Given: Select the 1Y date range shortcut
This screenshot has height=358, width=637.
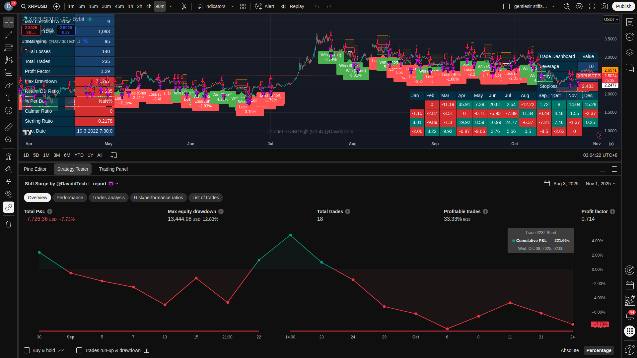Looking at the screenshot, I should click(90, 155).
